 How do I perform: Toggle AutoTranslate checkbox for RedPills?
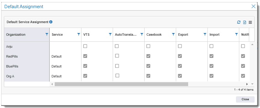(x=117, y=56)
